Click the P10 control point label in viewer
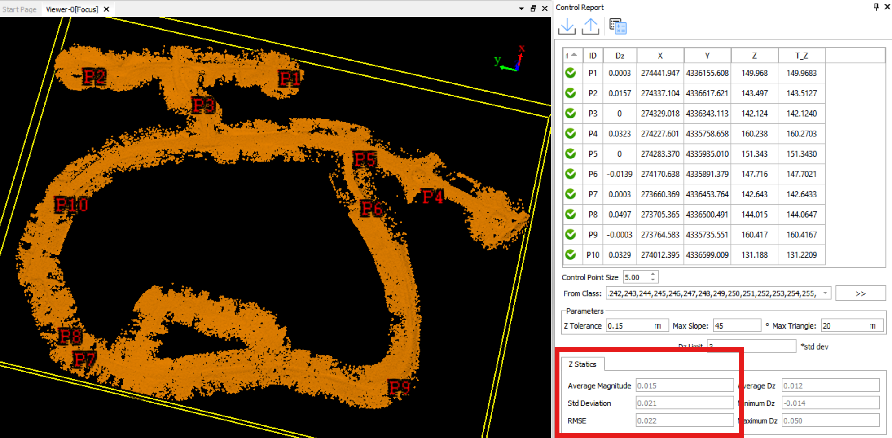This screenshot has height=438, width=892. (70, 205)
